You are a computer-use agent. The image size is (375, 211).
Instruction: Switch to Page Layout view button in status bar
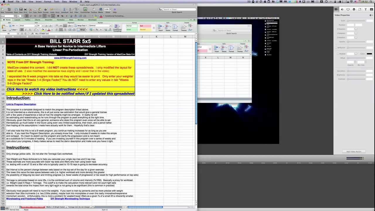[x=7, y=208]
